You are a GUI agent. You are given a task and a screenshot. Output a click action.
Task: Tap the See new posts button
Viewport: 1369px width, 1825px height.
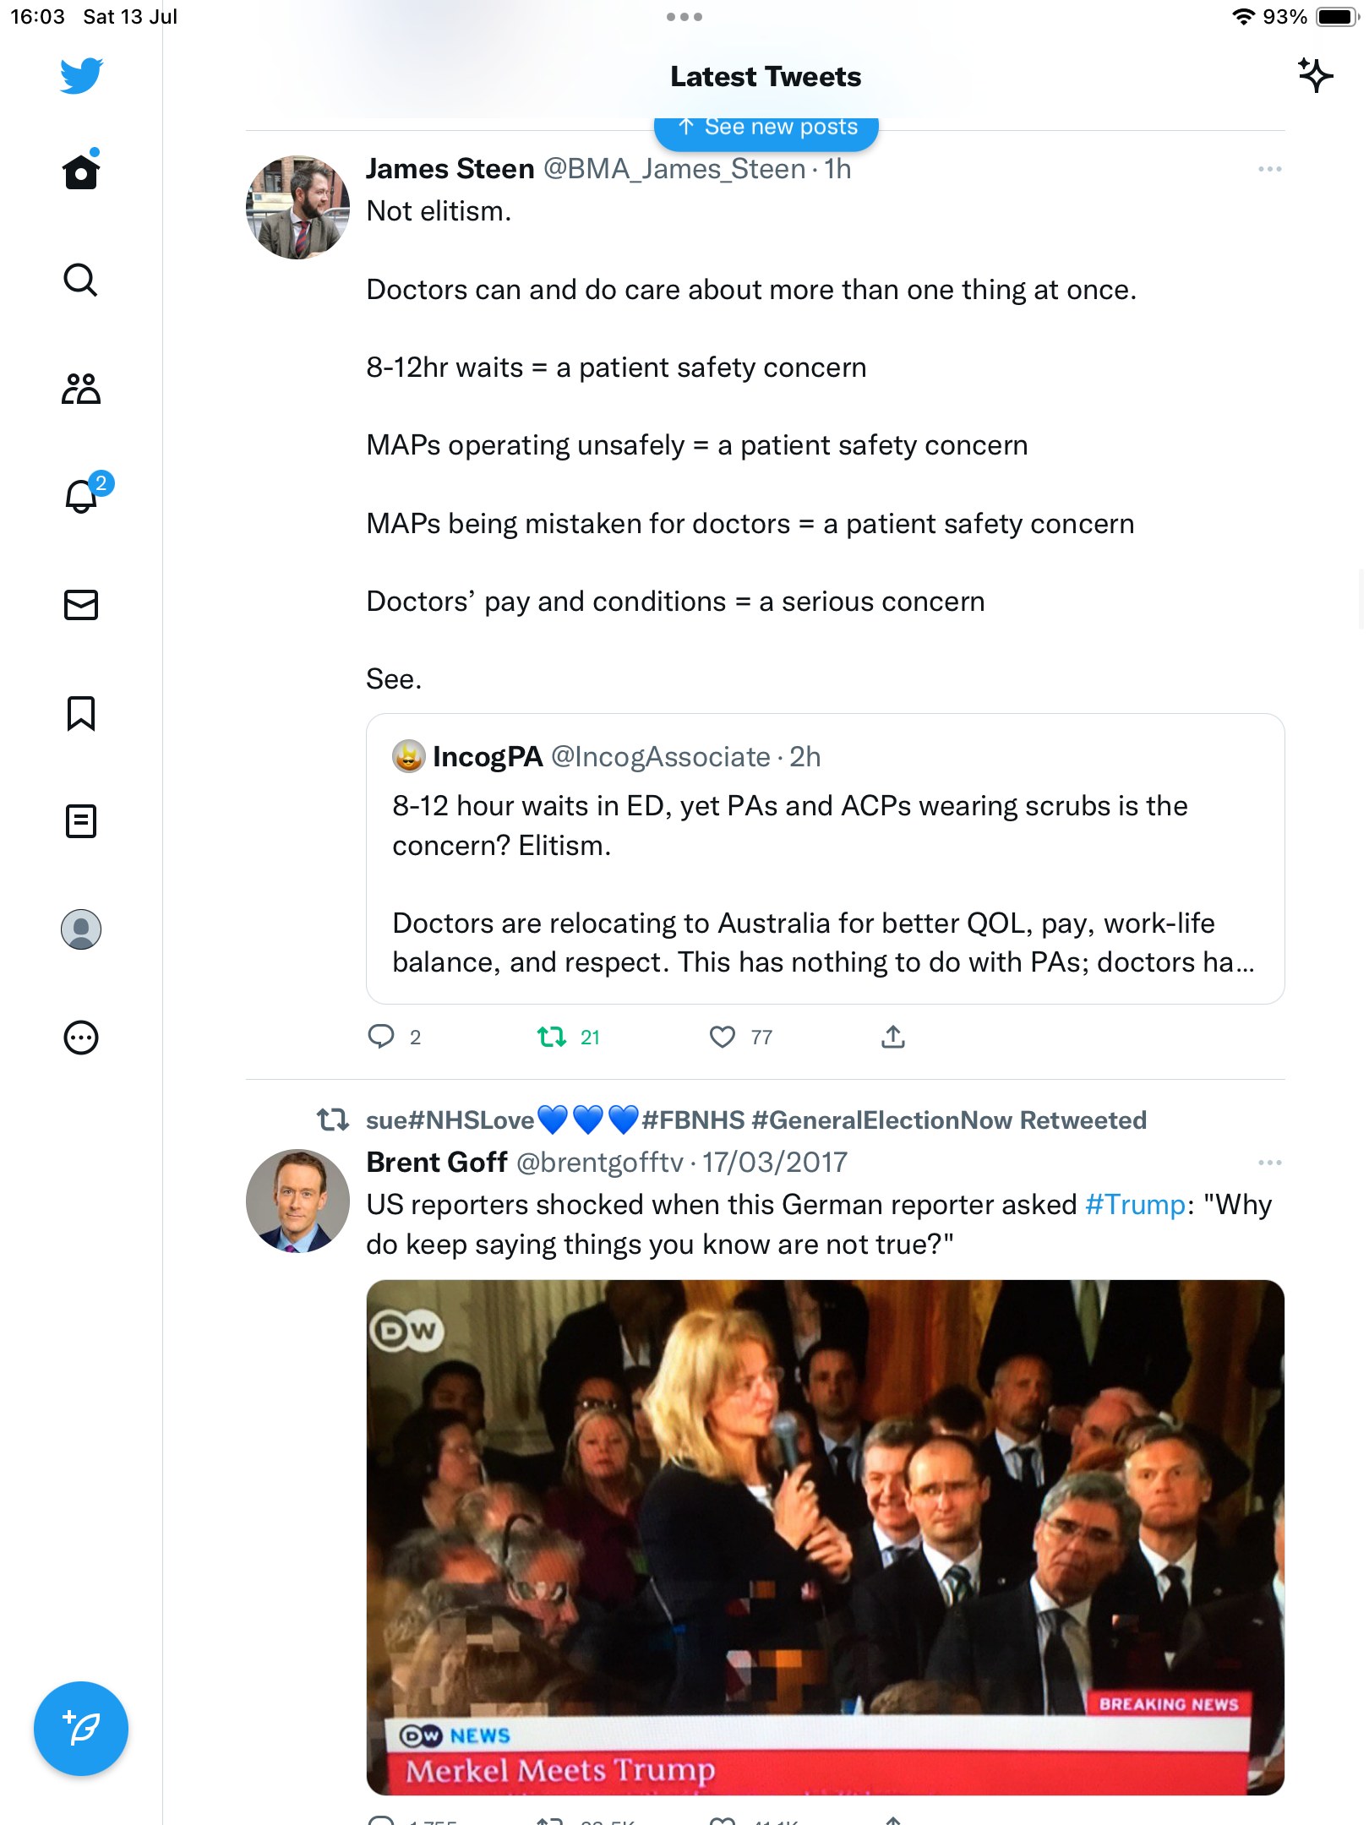766,128
